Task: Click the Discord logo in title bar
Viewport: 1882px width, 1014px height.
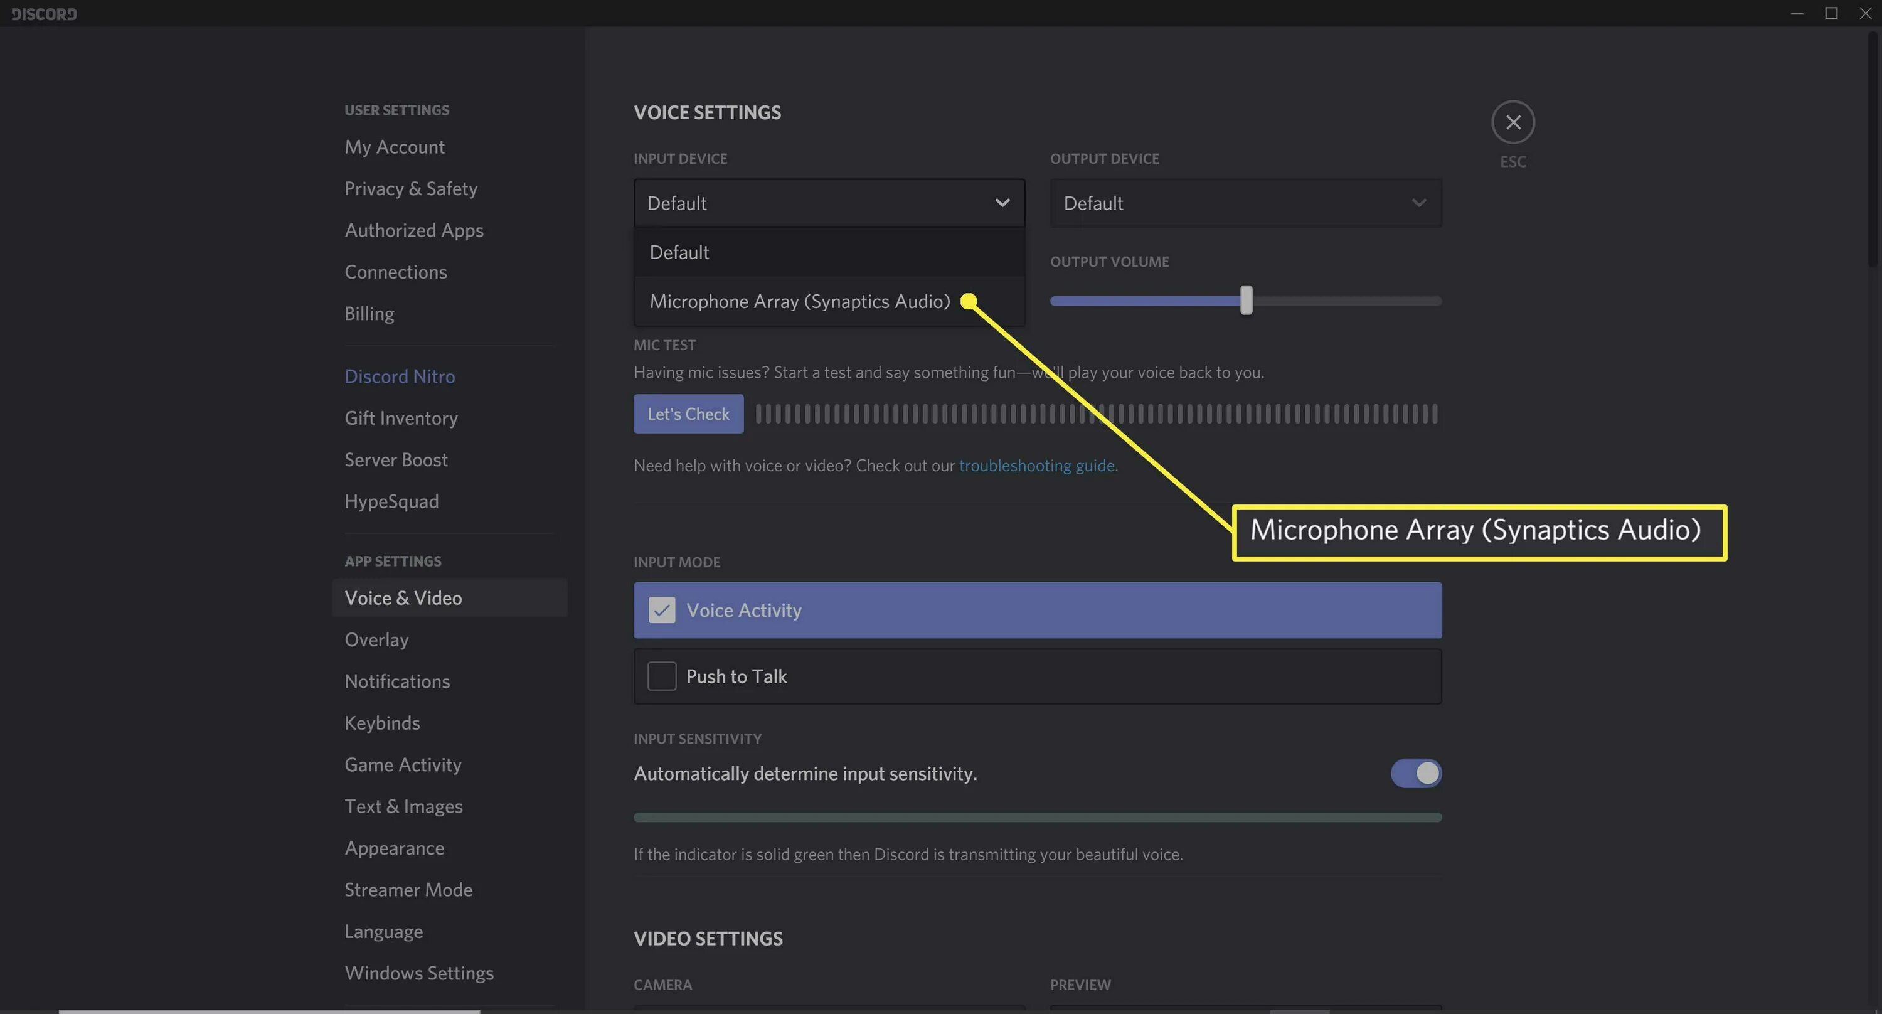Action: tap(44, 14)
